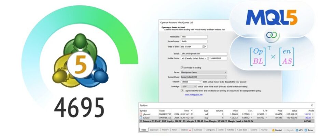Follow the www.metaquotes.net link
334x136 pixels.
pos(194,95)
